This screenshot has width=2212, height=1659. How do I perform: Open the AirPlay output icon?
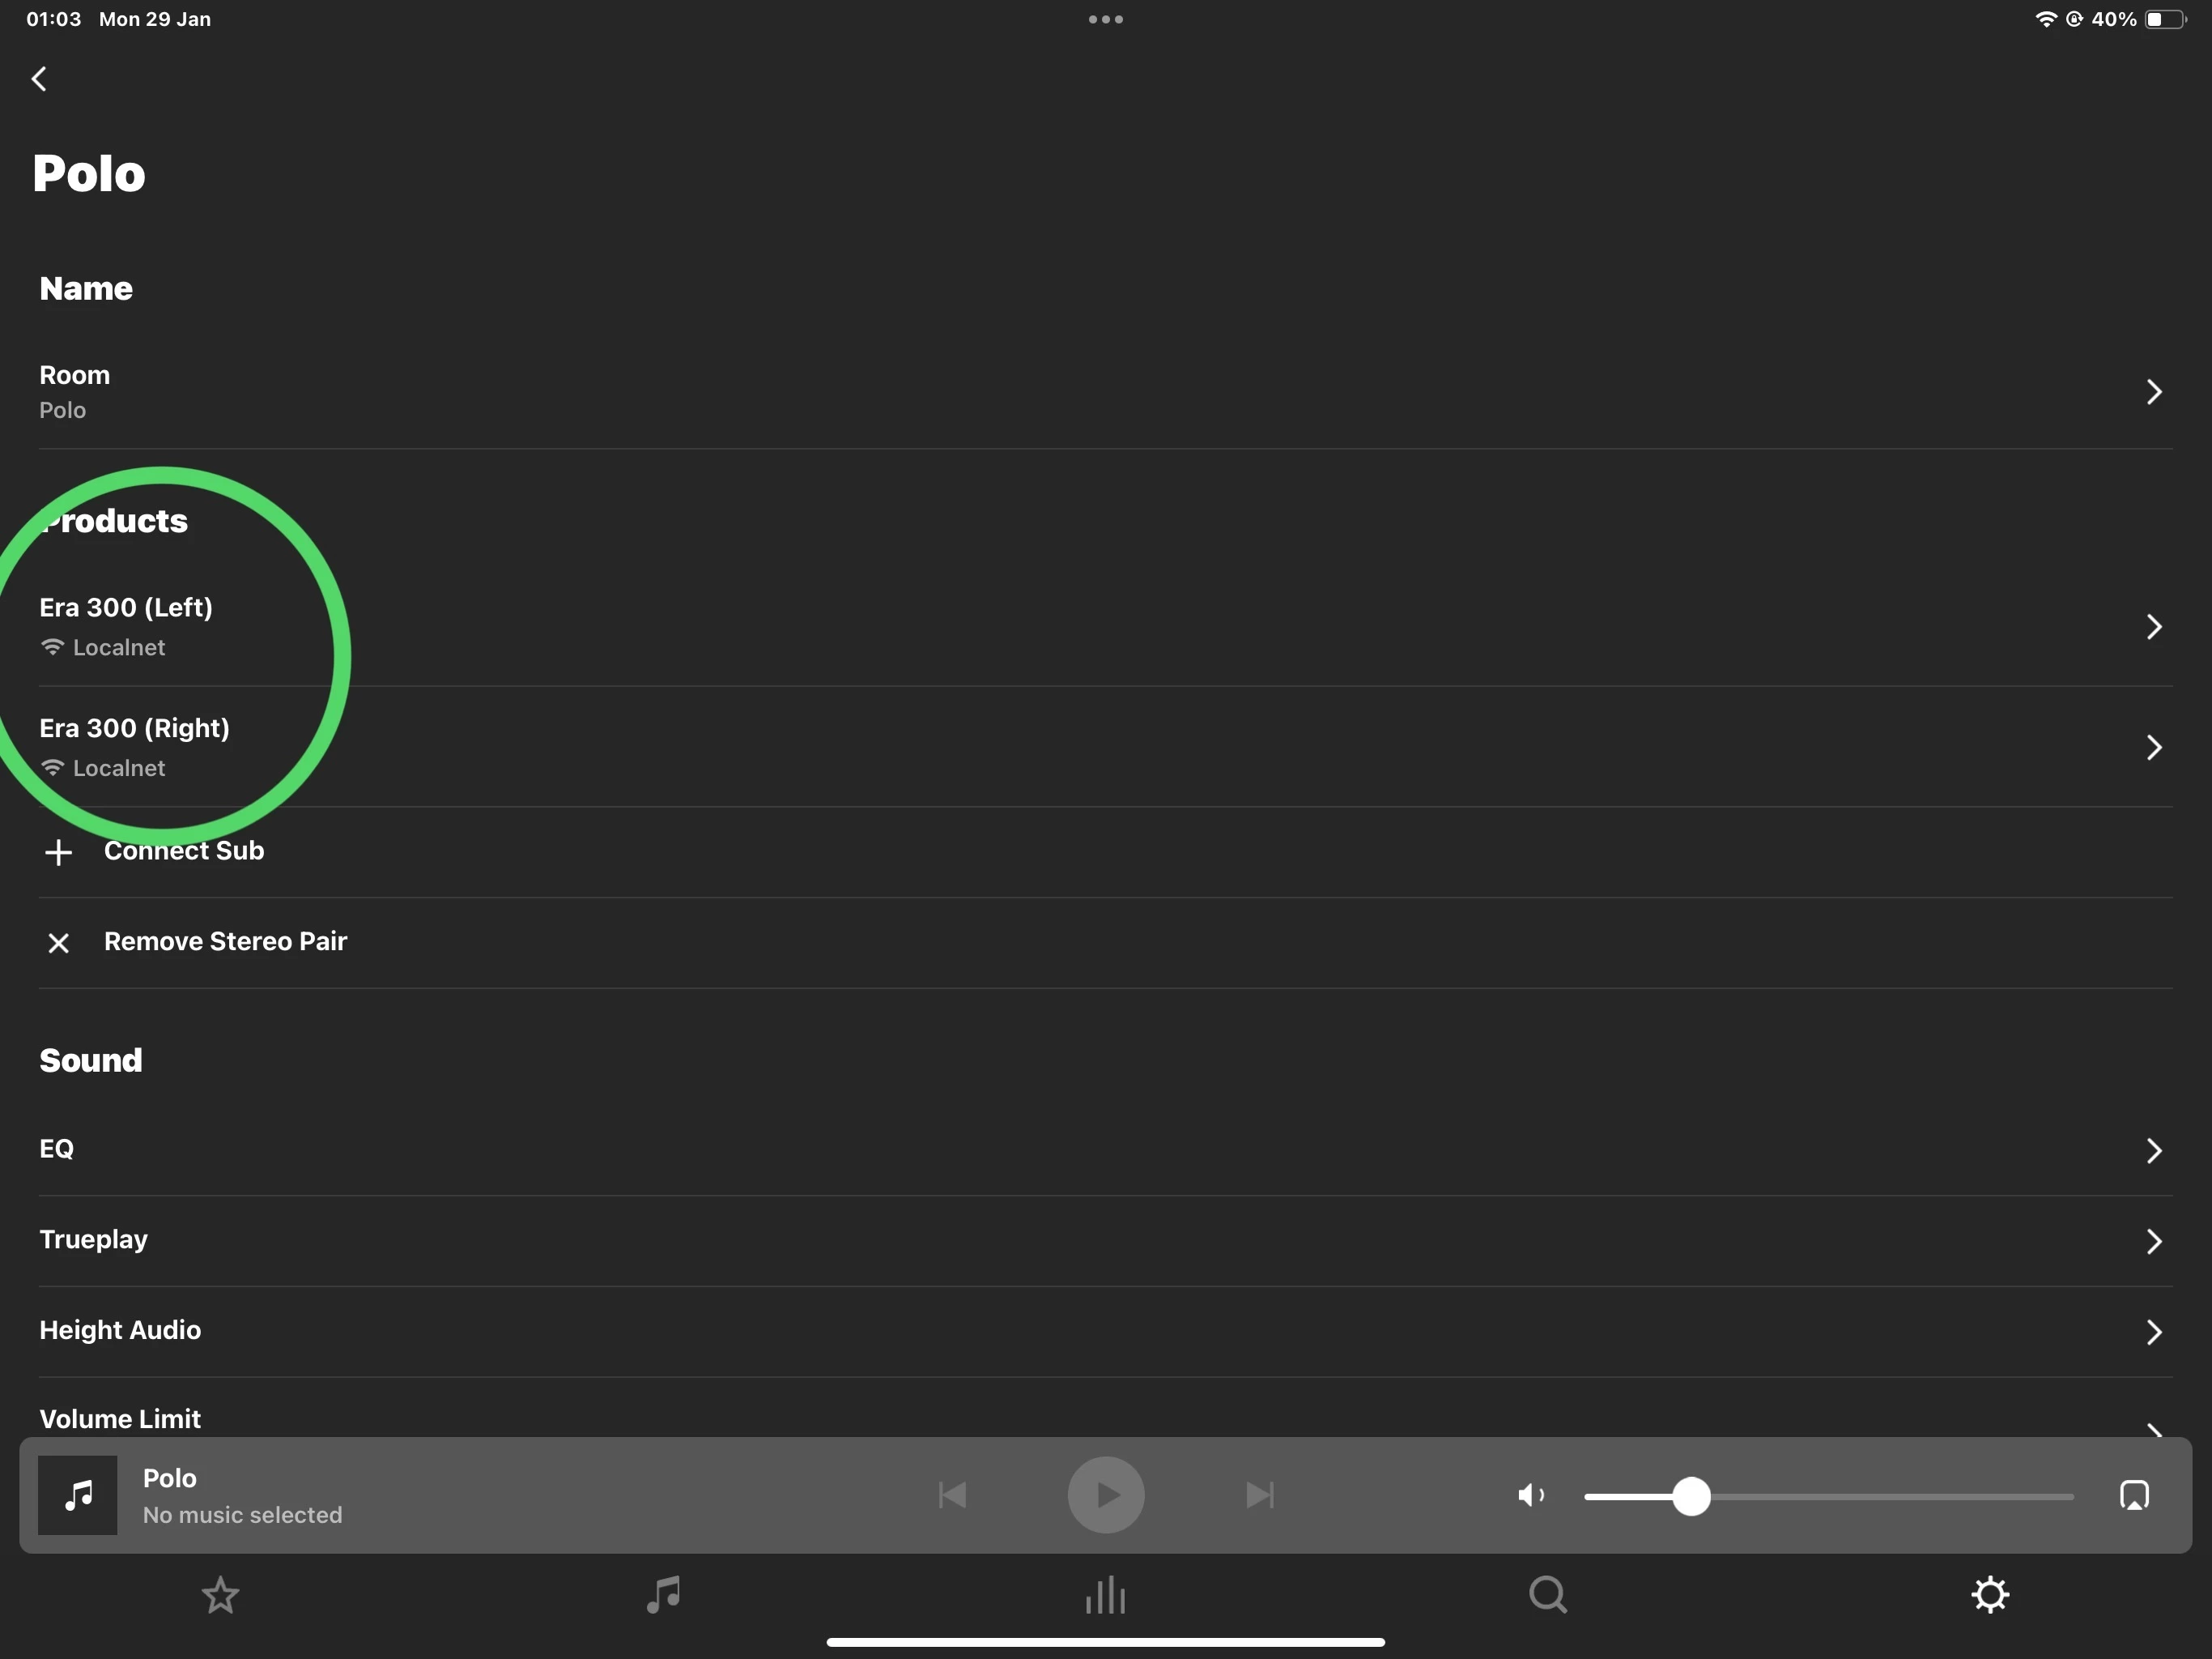pos(2134,1495)
